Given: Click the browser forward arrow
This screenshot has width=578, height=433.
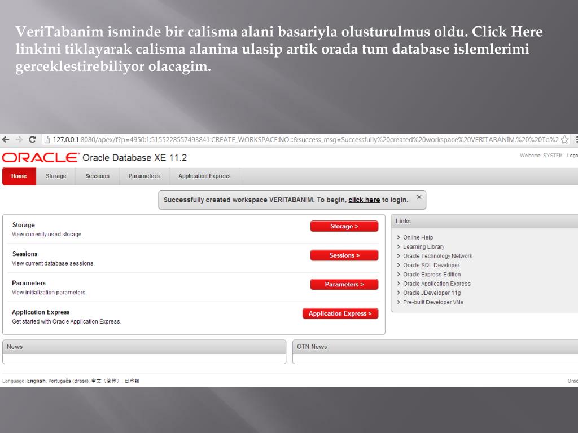Looking at the screenshot, I should point(19,140).
